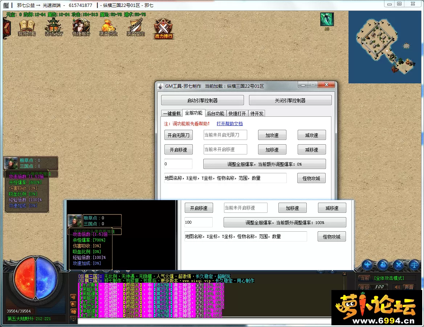Click 杀怪爆率 [600%] stat text

pyautogui.click(x=25, y=183)
